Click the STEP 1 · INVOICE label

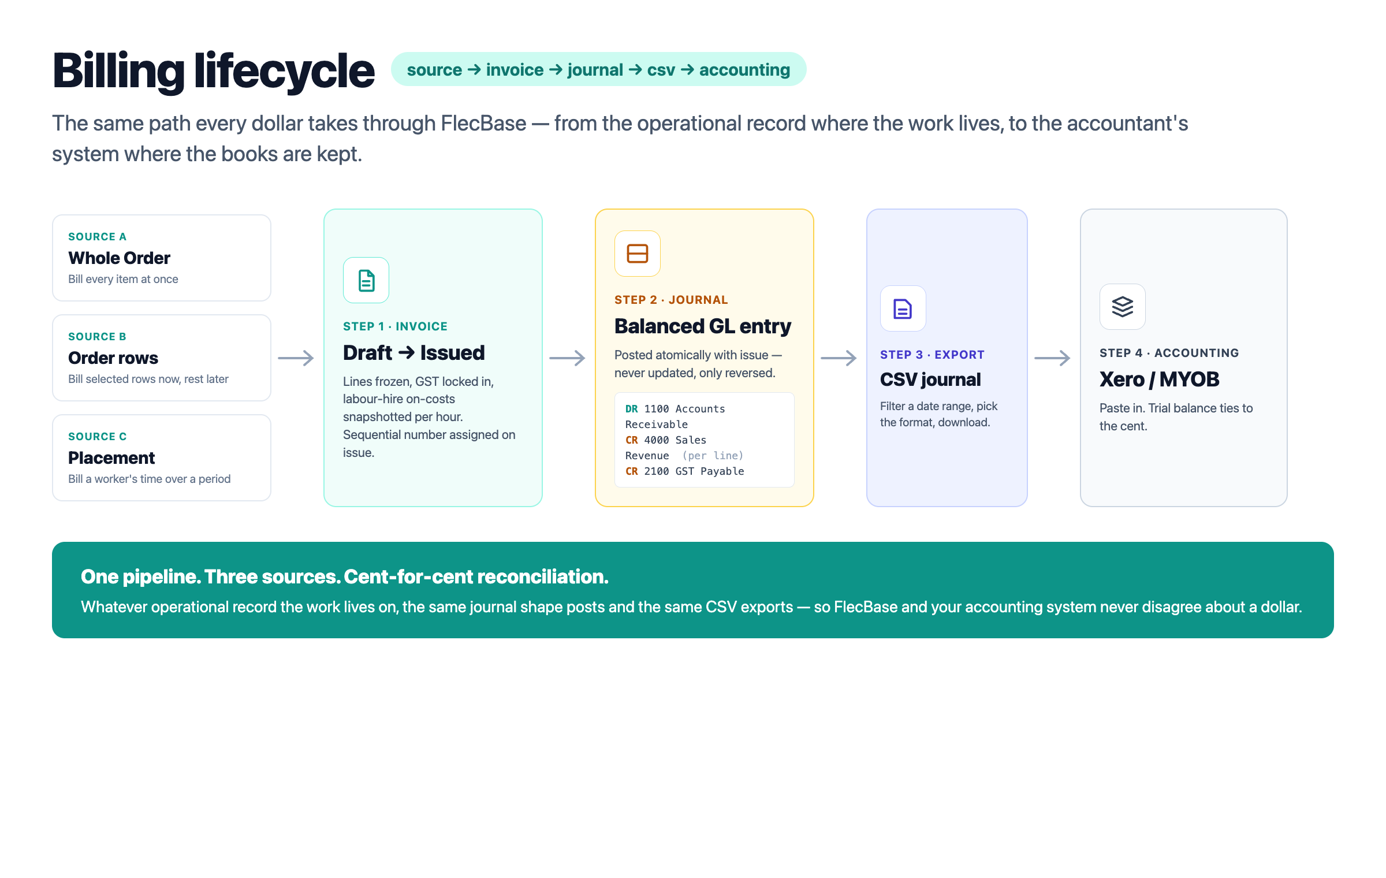(x=395, y=326)
